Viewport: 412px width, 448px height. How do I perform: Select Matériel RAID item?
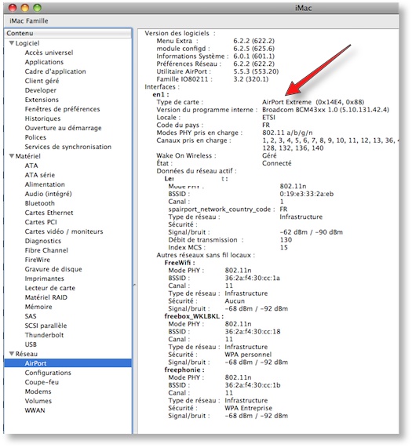pos(46,297)
